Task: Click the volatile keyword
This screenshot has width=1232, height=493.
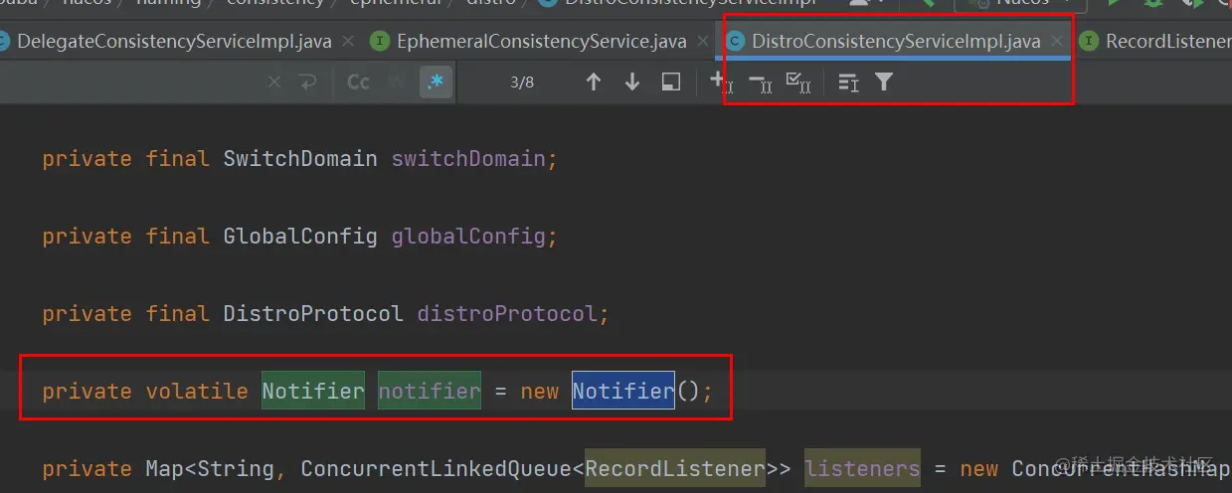Action: click(x=197, y=391)
